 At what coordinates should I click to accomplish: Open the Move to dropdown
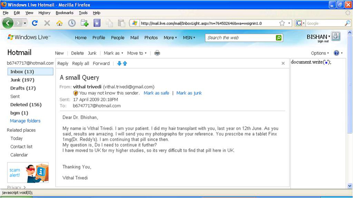[x=137, y=53]
